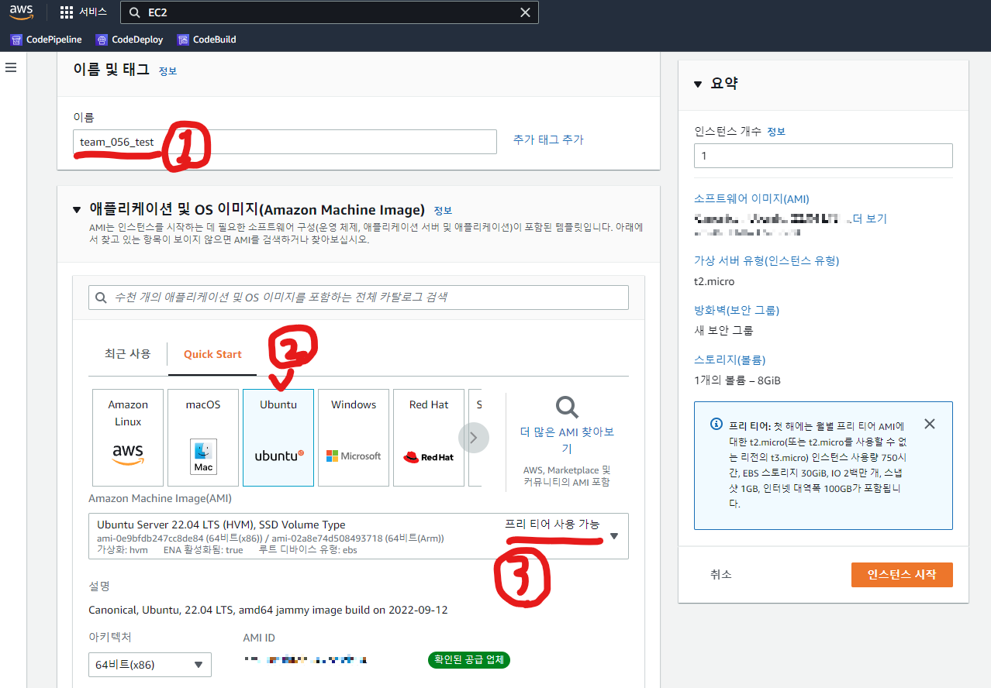Open 소프트웨어 이미지(AMI) summary link
The image size is (991, 688).
751,199
